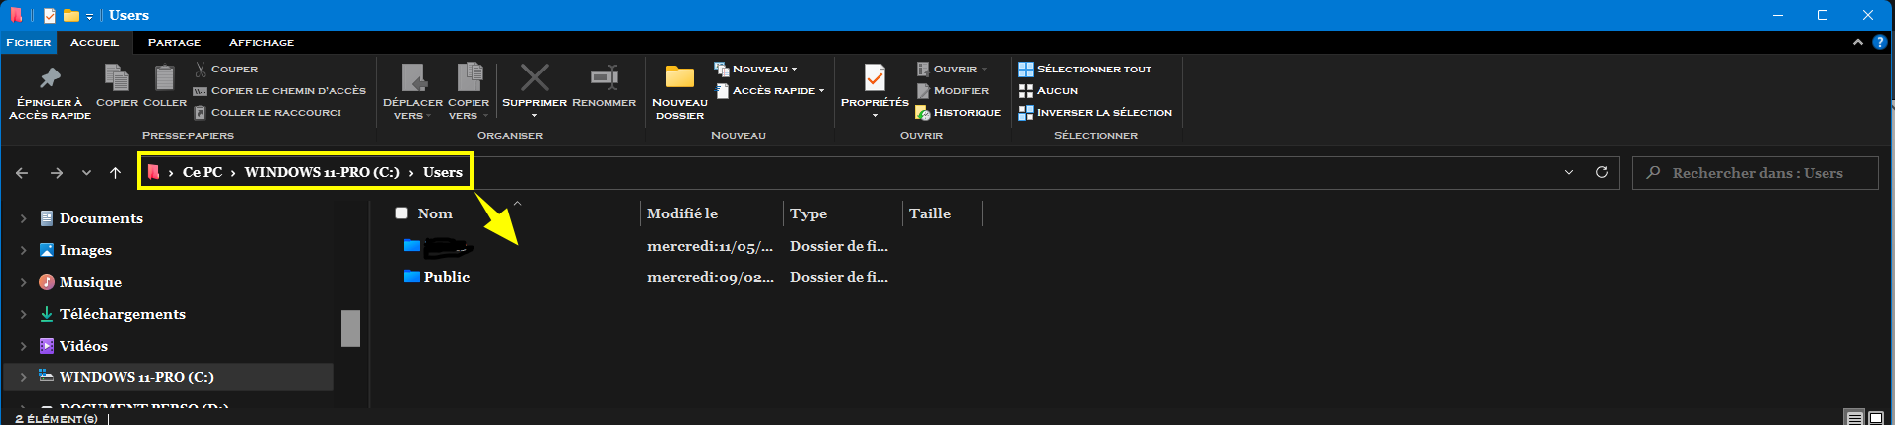Expand Musique in the navigation pane
Screen dimensions: 1895x425
(x=23, y=282)
